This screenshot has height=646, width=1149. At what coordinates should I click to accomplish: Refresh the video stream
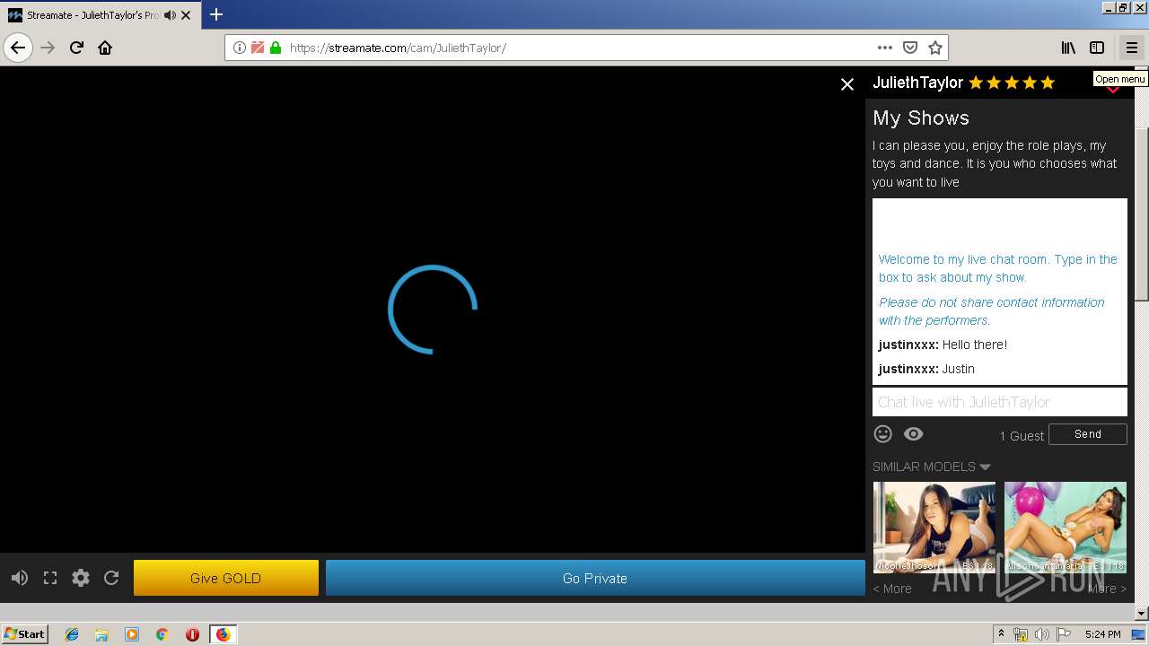click(x=111, y=578)
